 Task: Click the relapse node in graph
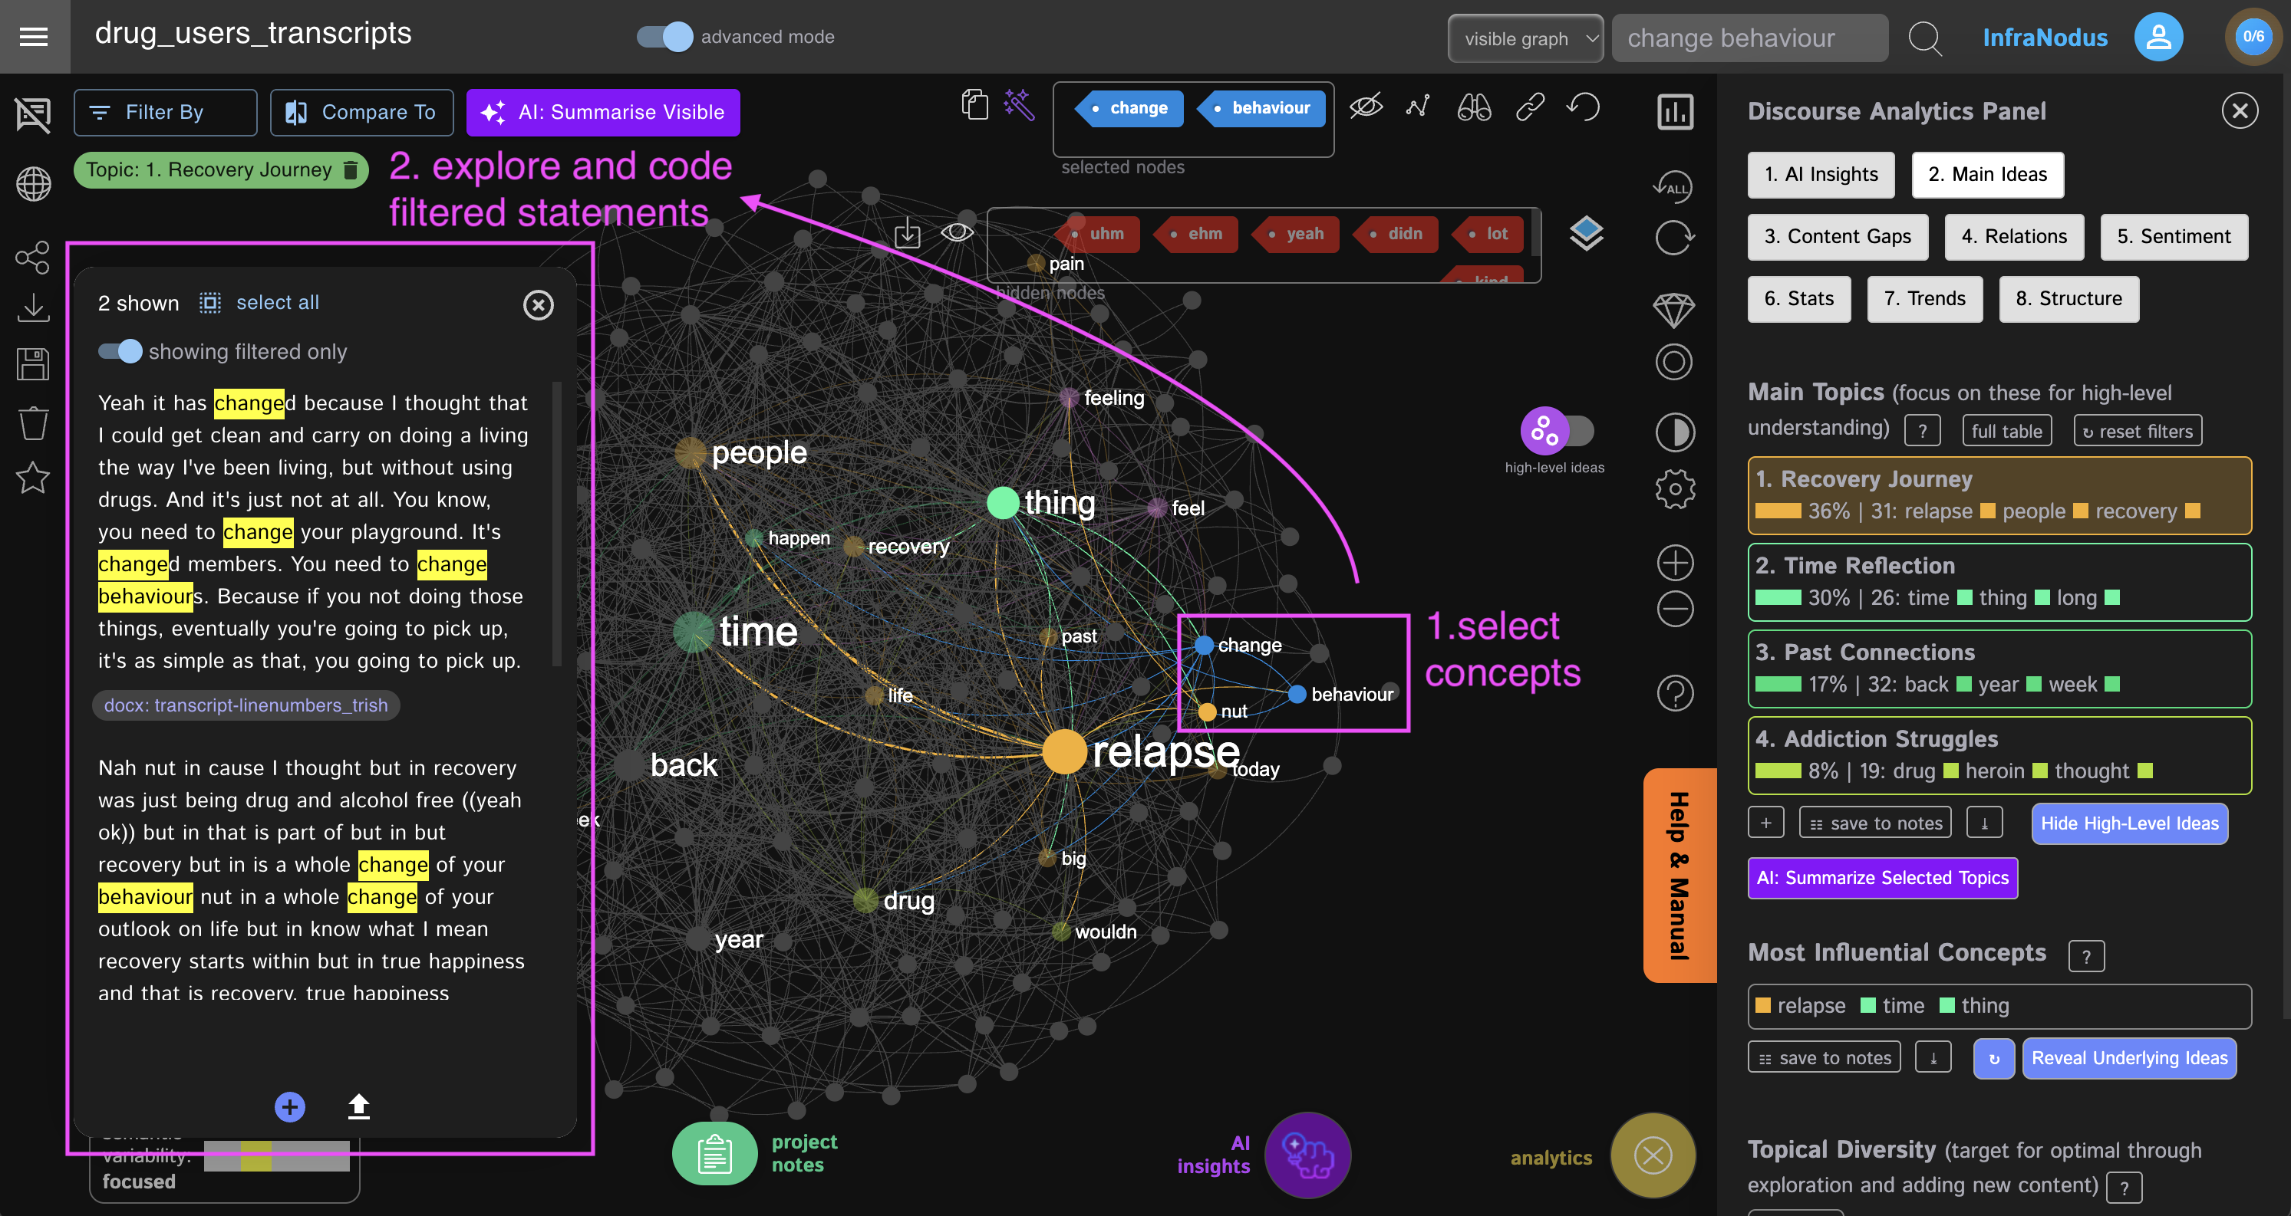click(1063, 752)
